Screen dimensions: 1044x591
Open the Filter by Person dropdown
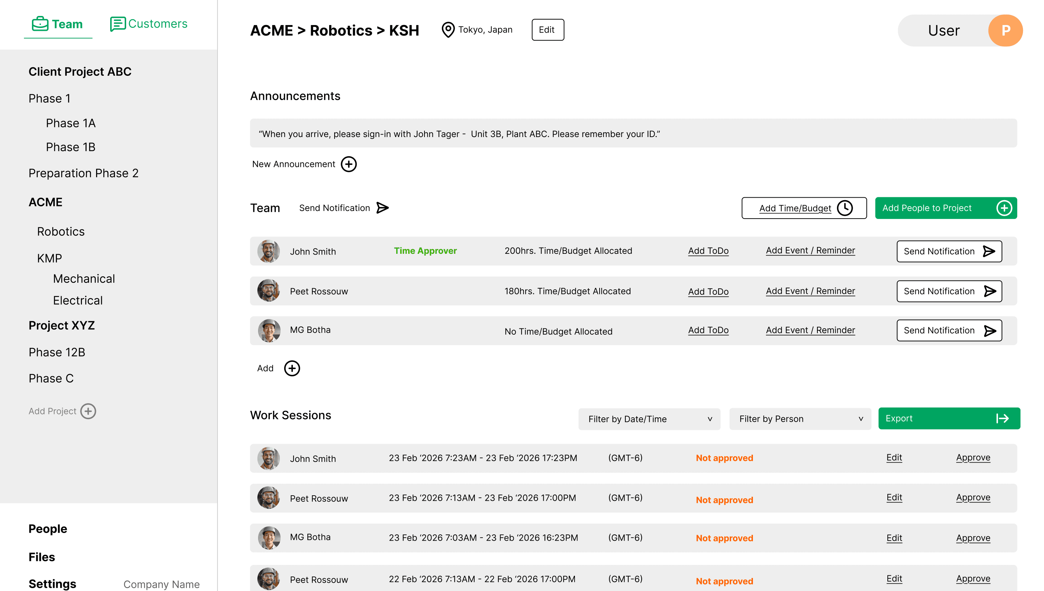click(x=799, y=419)
